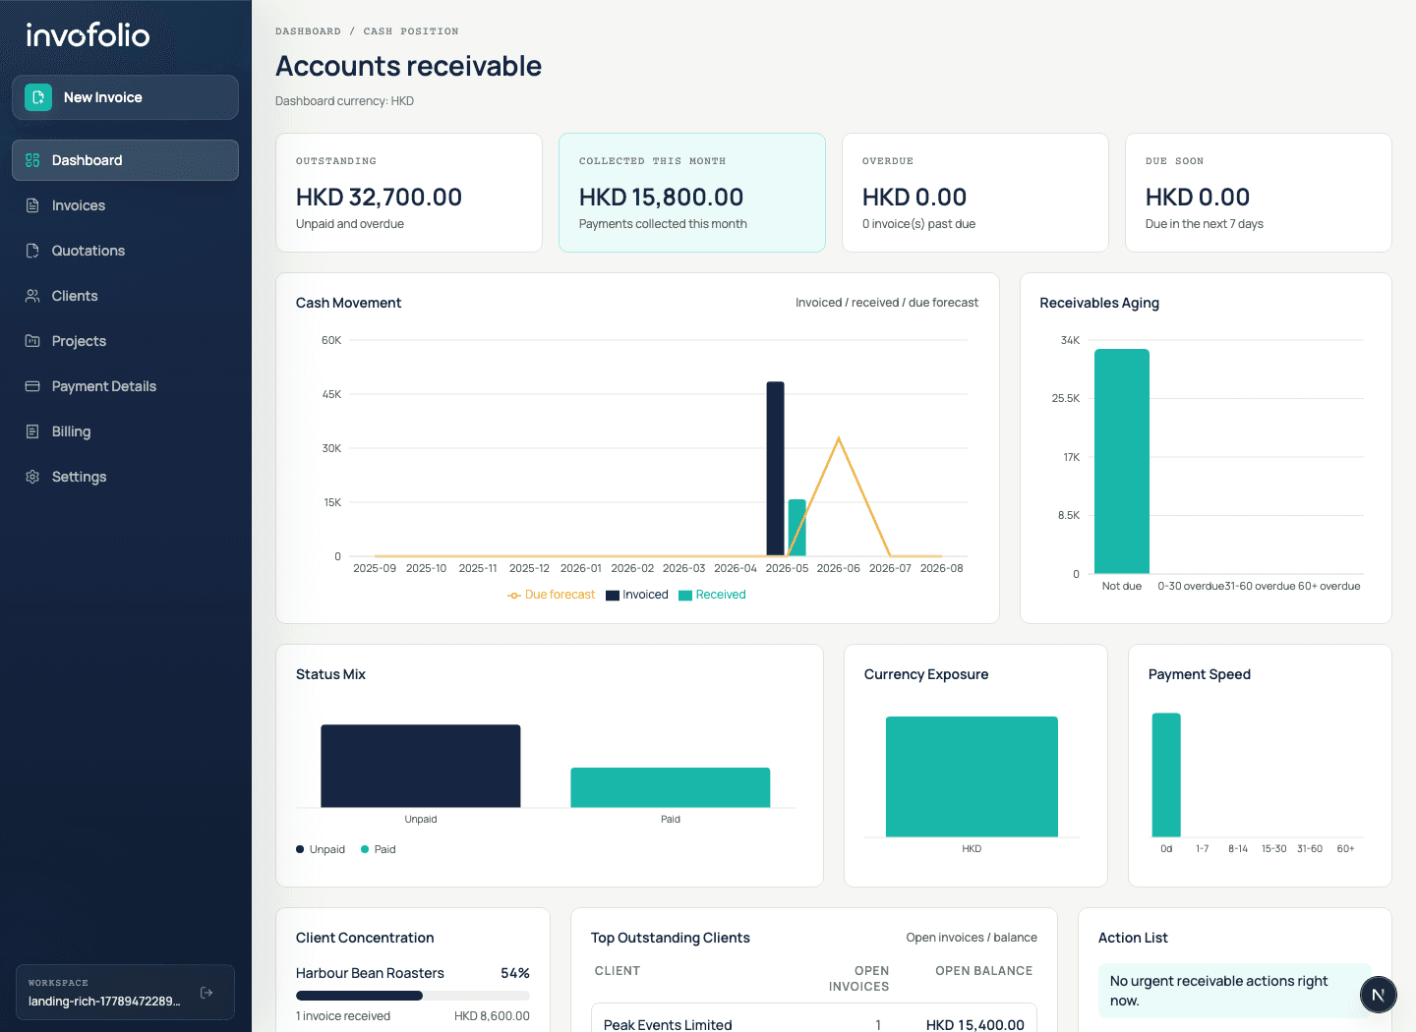Click the Quotations document icon
The image size is (1416, 1032).
coord(32,251)
